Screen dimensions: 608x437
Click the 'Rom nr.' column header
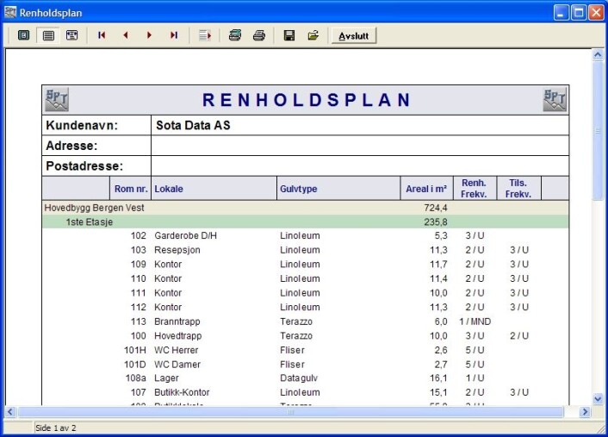tap(131, 189)
